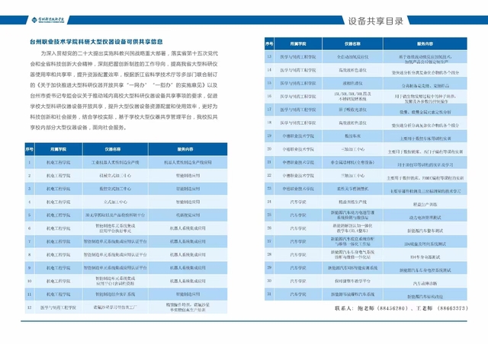
Task: Click contact '王老师 (88663373)'
Action: point(442,308)
